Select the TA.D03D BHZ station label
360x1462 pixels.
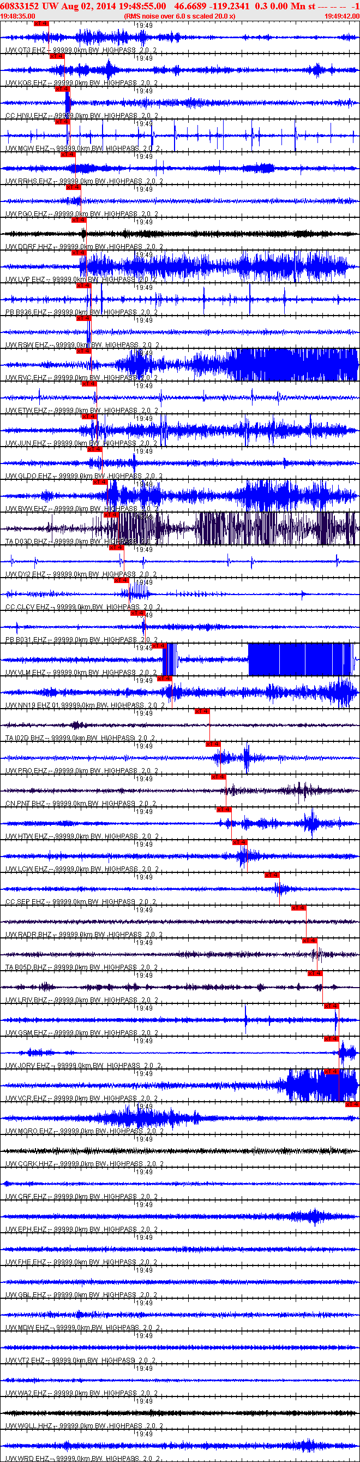[27, 542]
